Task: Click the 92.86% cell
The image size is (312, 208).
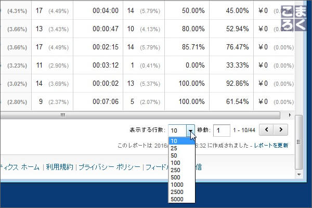Action: coord(238,83)
